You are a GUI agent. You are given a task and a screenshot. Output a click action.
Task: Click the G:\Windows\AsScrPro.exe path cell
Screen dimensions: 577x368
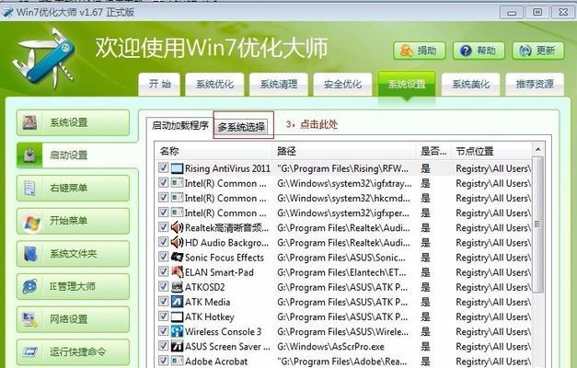coord(330,347)
